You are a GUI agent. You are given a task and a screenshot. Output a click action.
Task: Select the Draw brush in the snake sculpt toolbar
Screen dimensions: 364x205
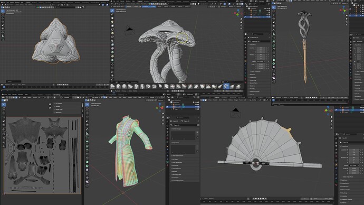pyautogui.click(x=112, y=11)
